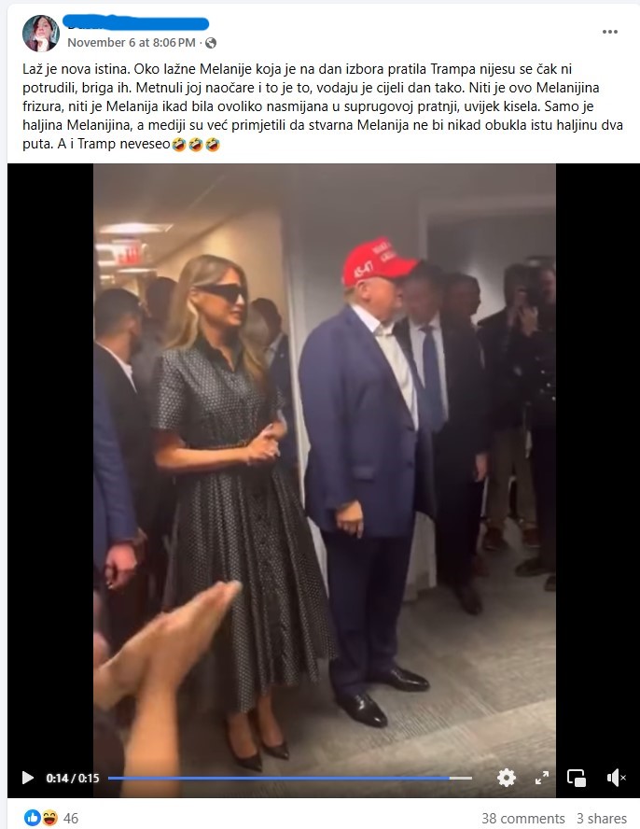
Task: Click the Haha reaction emoji icon
Action: 49,818
